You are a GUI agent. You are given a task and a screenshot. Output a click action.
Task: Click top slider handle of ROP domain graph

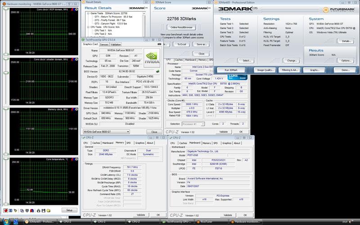tap(6, 9)
